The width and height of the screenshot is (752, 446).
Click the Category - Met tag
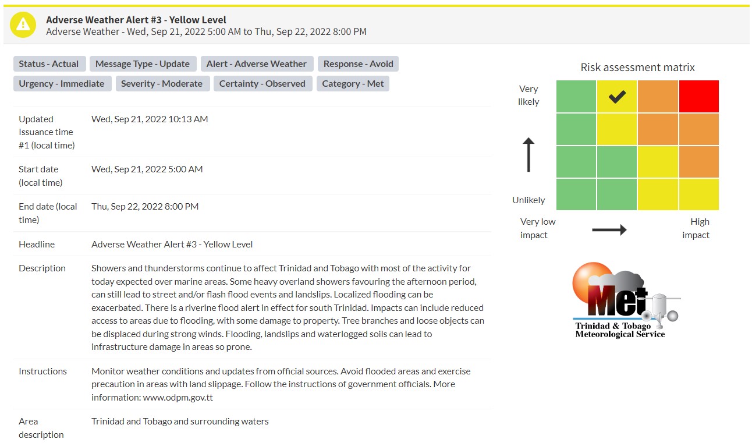(x=353, y=84)
